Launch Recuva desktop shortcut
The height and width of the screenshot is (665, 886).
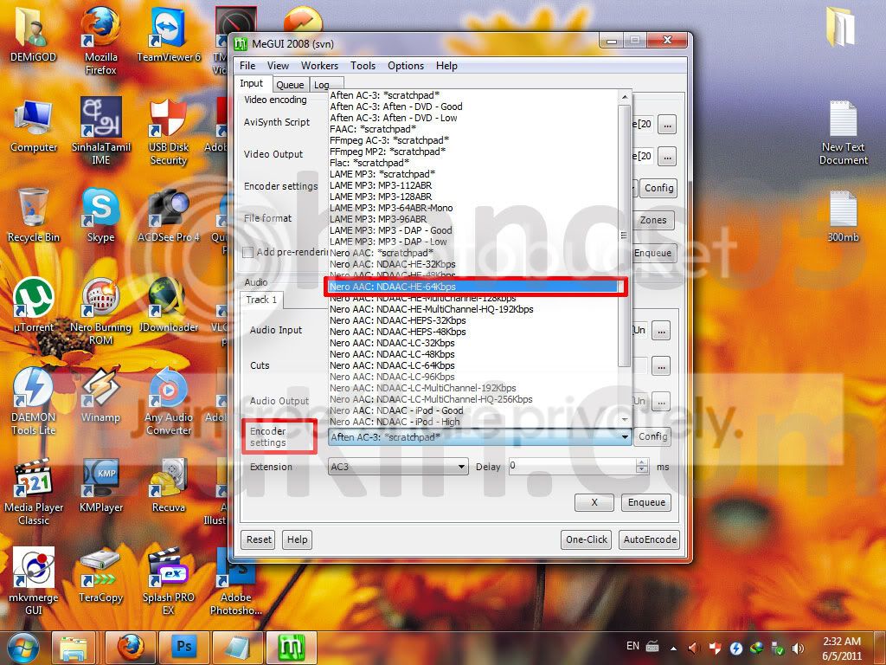(169, 485)
